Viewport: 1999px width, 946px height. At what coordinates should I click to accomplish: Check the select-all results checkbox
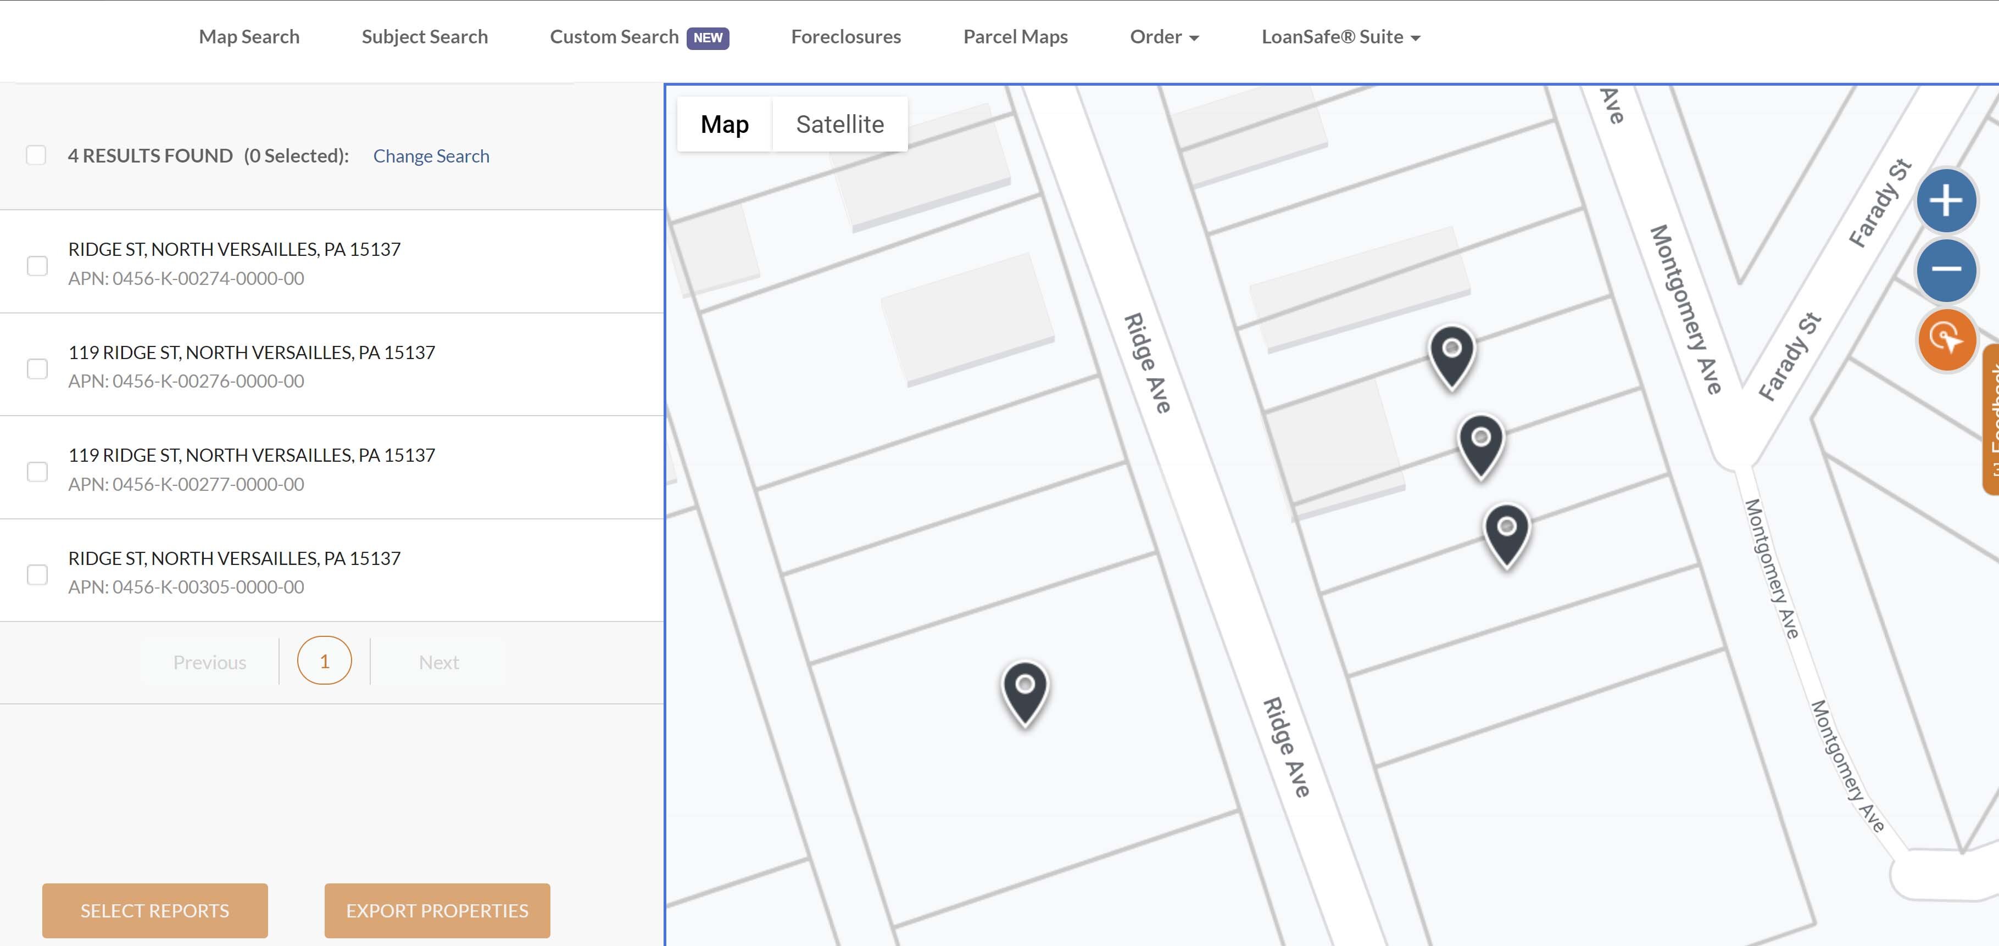tap(36, 155)
